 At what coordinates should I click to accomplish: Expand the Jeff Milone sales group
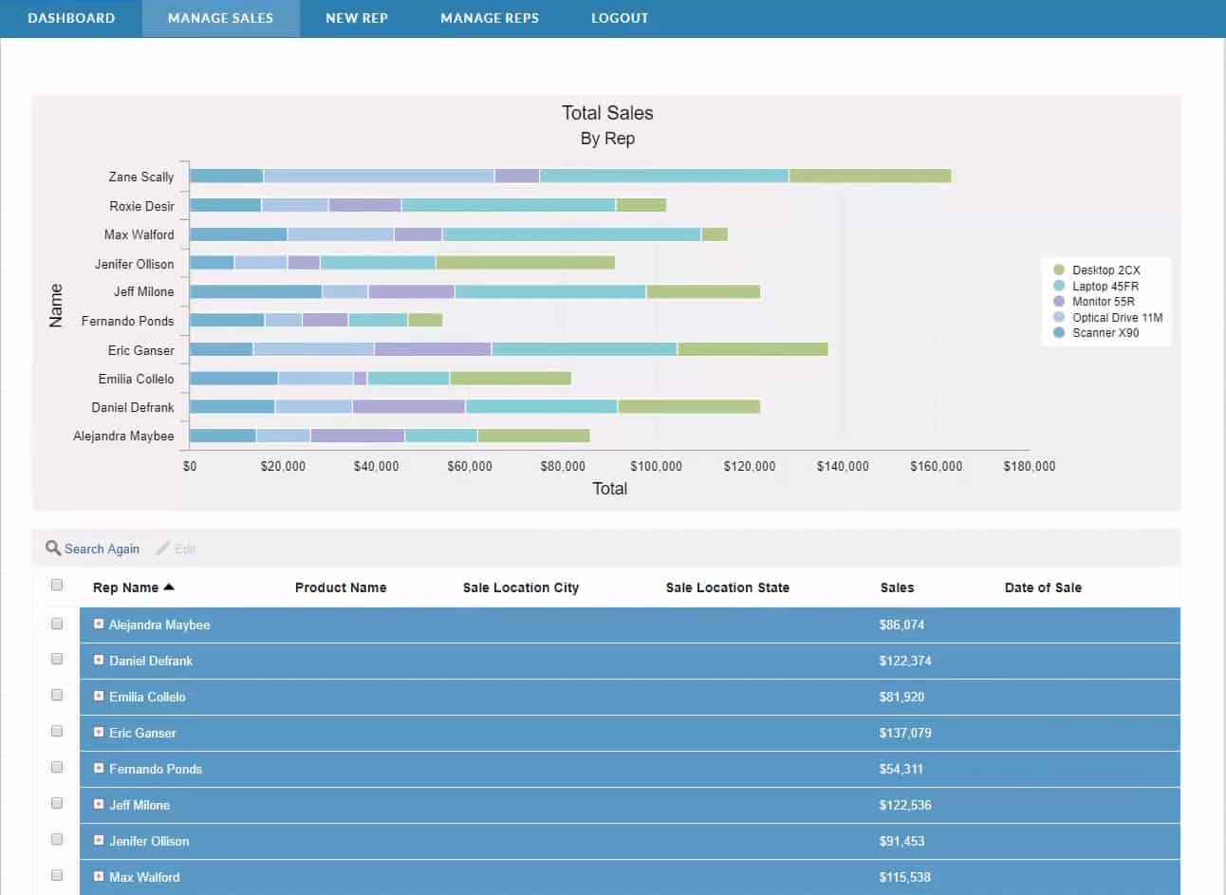pos(99,804)
